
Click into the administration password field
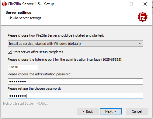75,81
